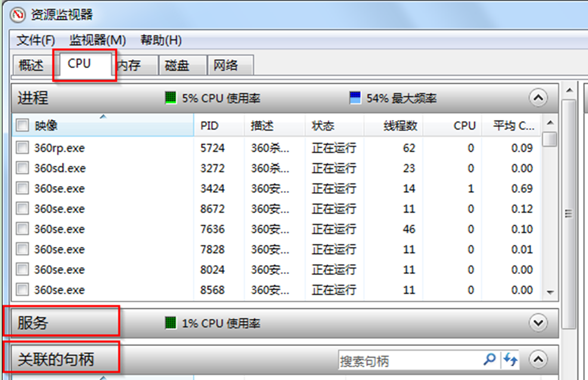
Task: Sort by the 描述 column header
Action: 275,125
